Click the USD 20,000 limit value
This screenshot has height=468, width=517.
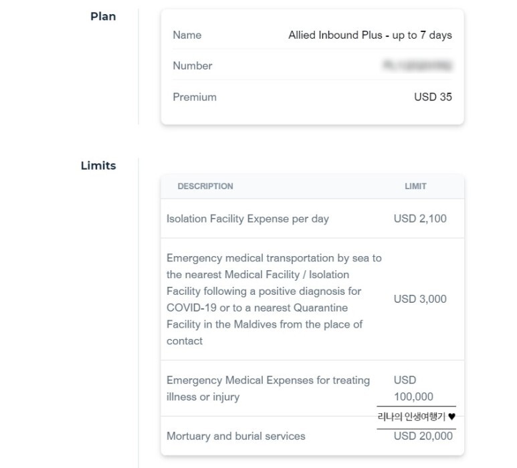423,436
